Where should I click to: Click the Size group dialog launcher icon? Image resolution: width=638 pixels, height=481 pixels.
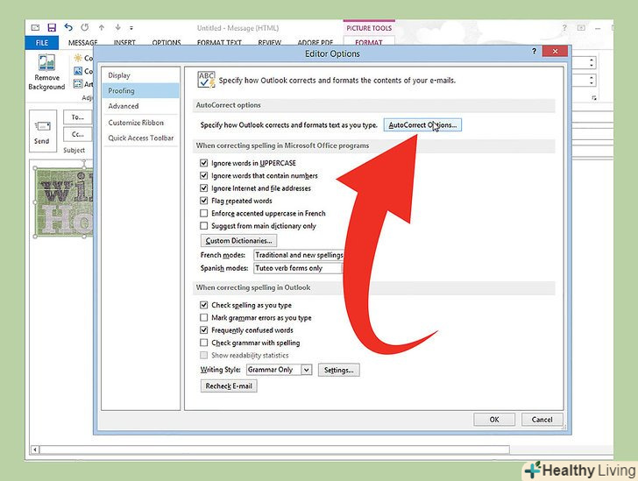tap(594, 97)
